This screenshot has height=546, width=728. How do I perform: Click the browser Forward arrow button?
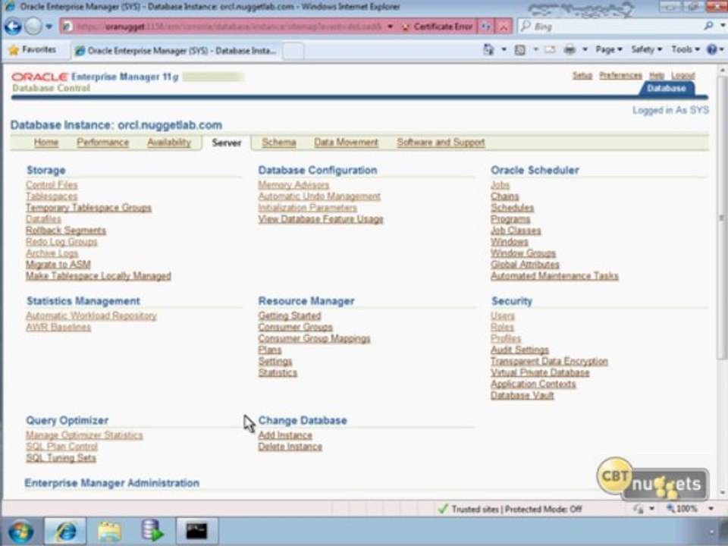pos(33,27)
